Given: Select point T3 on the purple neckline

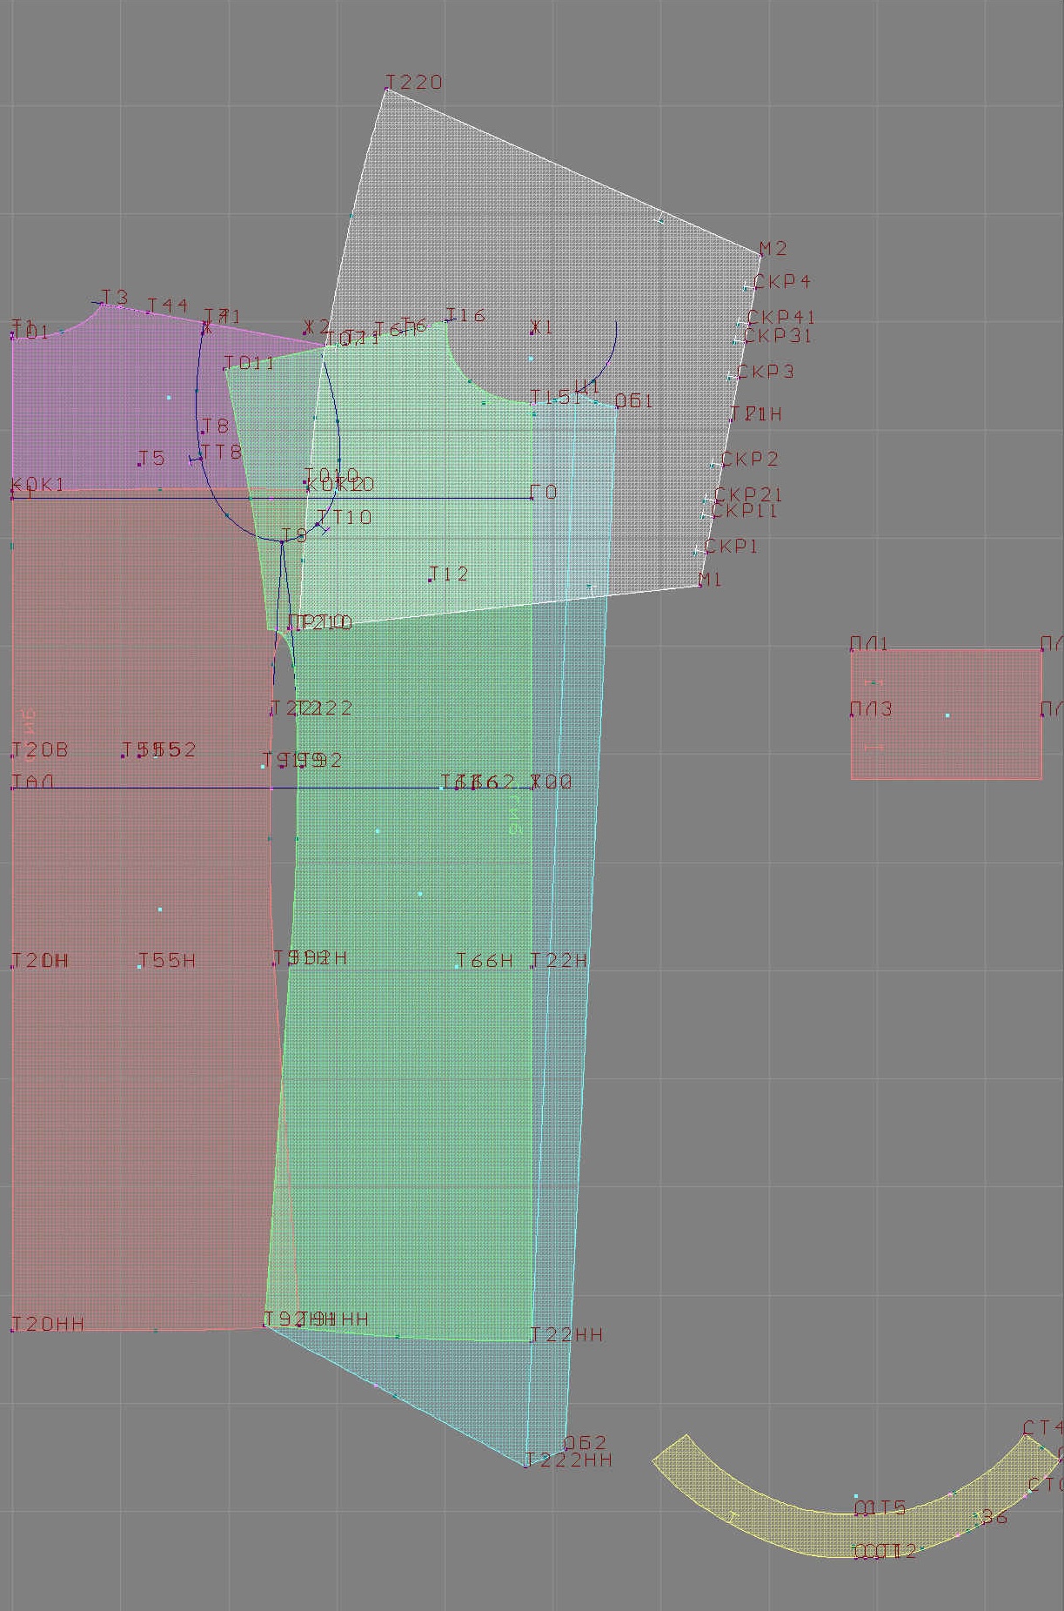Looking at the screenshot, I should [103, 304].
